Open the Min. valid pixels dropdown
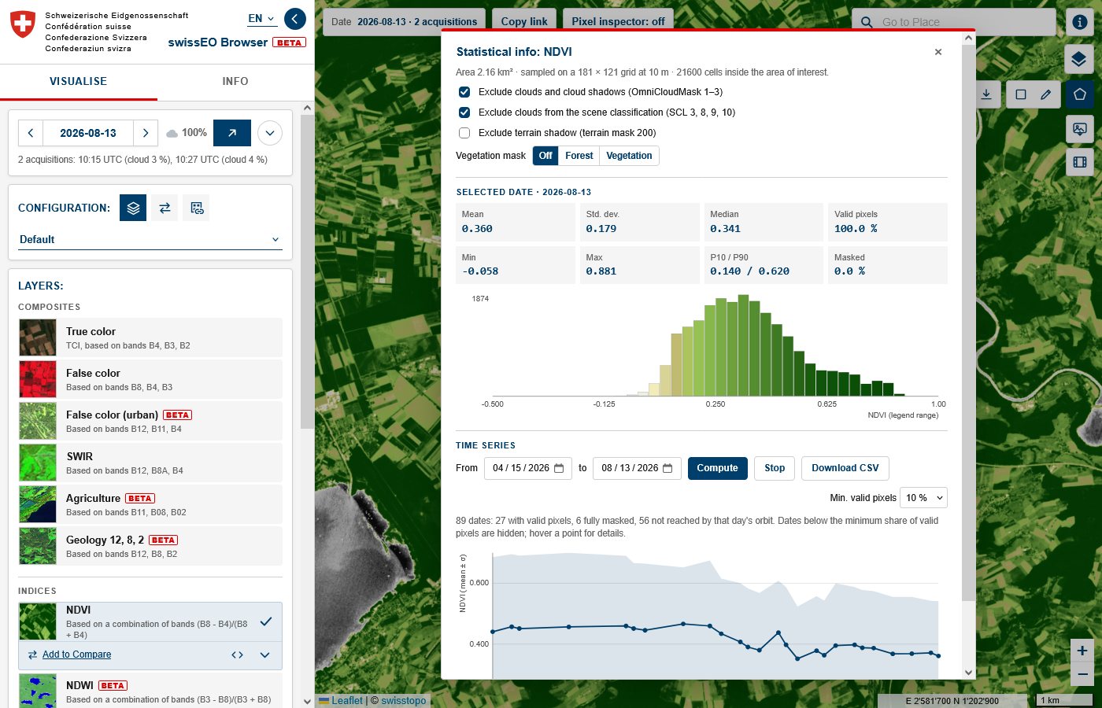Viewport: 1102px width, 708px height. coord(923,498)
